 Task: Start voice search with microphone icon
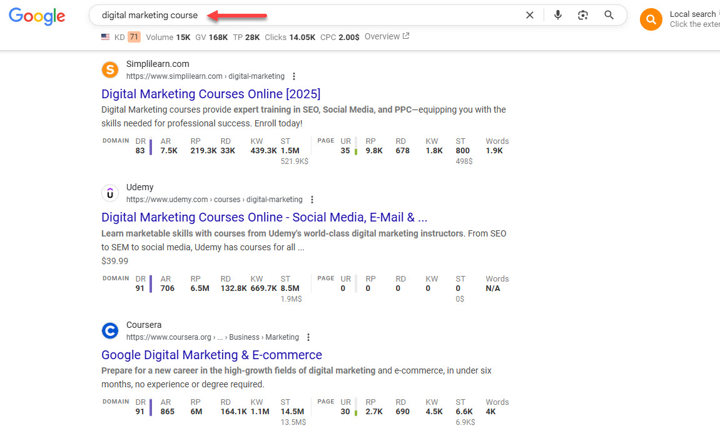point(557,15)
